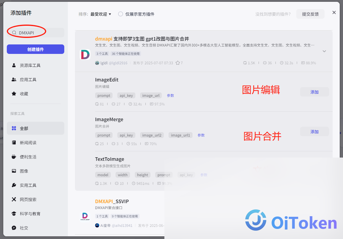
Task: Open the dmxapi plugin title
Action: (142, 39)
